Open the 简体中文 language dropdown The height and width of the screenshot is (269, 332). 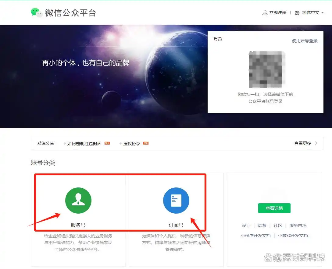point(312,13)
